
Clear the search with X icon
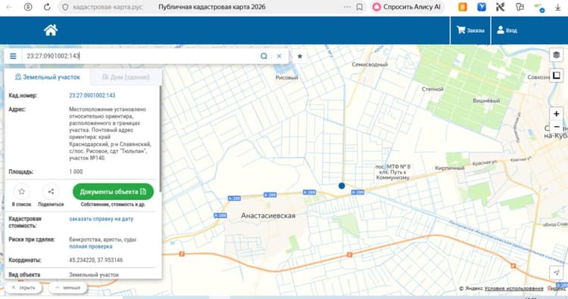pos(279,56)
